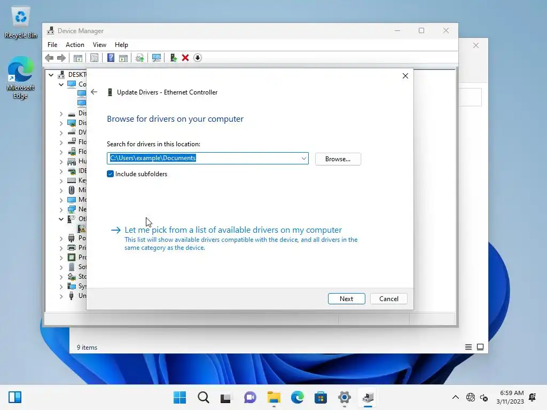Open the Help menu
Screen dimensions: 547x410
121,45
